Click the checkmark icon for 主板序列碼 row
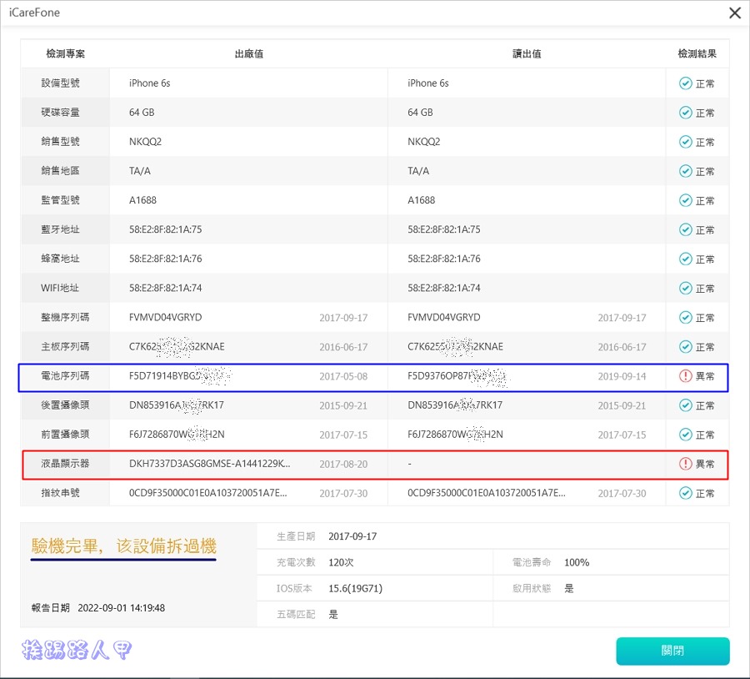Image resolution: width=750 pixels, height=679 pixels. (685, 347)
